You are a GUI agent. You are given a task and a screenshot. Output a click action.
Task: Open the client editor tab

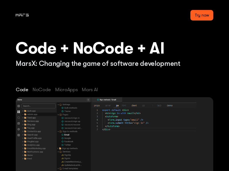pyautogui.click(x=134, y=105)
